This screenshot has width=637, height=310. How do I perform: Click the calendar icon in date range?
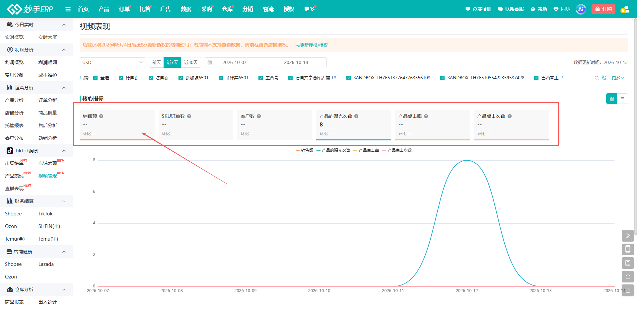click(210, 62)
